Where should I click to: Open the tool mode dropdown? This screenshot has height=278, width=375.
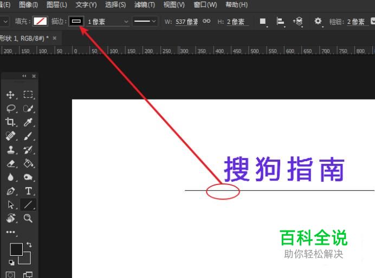(x=5, y=22)
